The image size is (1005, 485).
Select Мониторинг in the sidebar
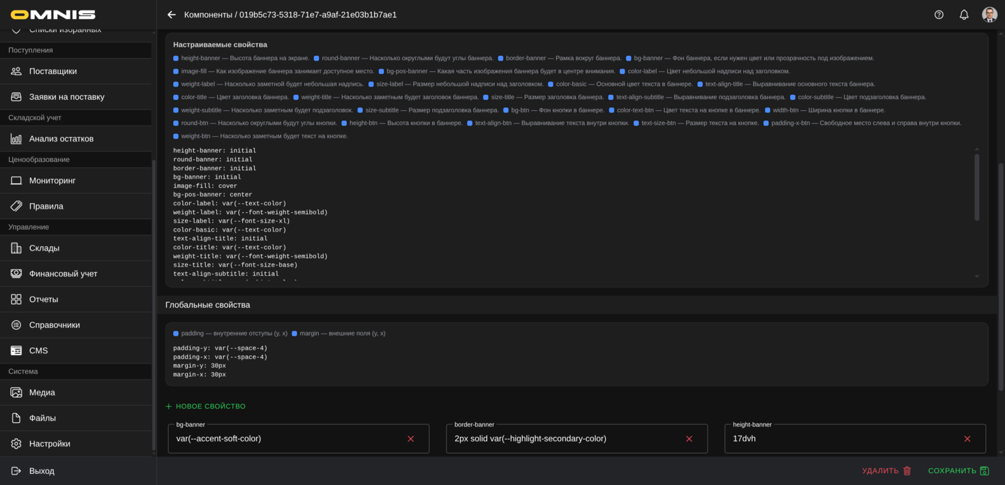point(52,181)
